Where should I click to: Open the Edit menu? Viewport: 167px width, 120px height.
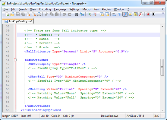click(13, 9)
